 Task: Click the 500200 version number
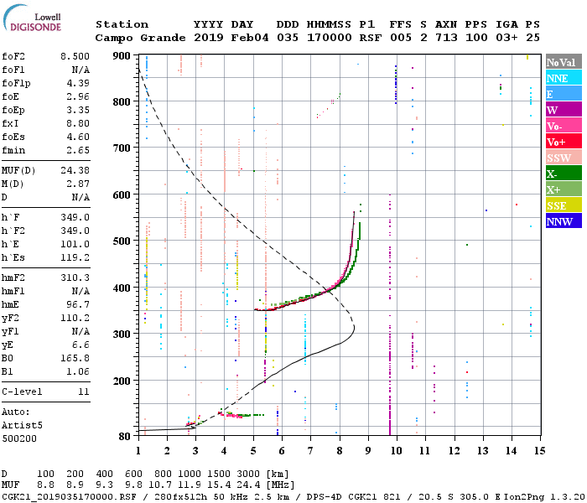click(x=19, y=438)
